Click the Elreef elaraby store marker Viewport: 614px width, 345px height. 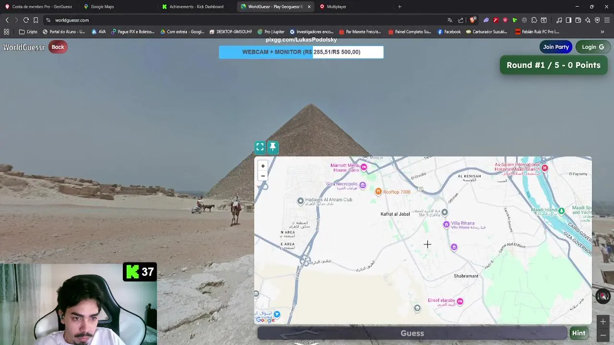click(460, 301)
